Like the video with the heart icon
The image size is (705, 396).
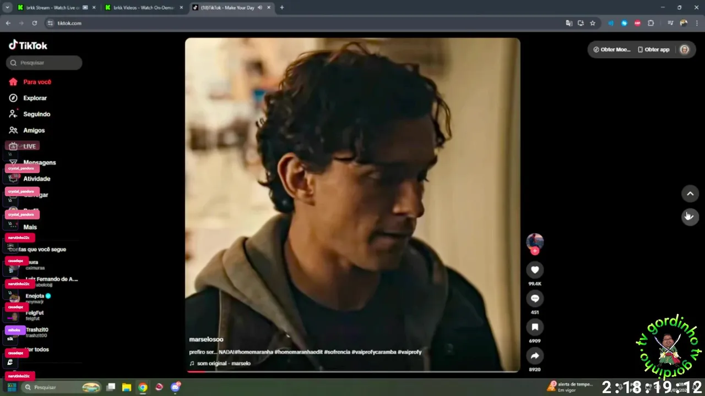pos(535,269)
